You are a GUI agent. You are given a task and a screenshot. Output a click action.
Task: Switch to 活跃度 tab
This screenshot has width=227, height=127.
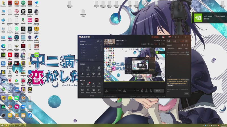tap(180, 49)
